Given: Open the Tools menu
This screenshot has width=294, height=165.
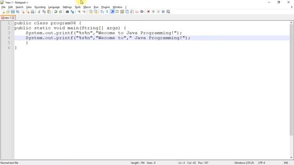Looking at the screenshot, I should (78, 7).
